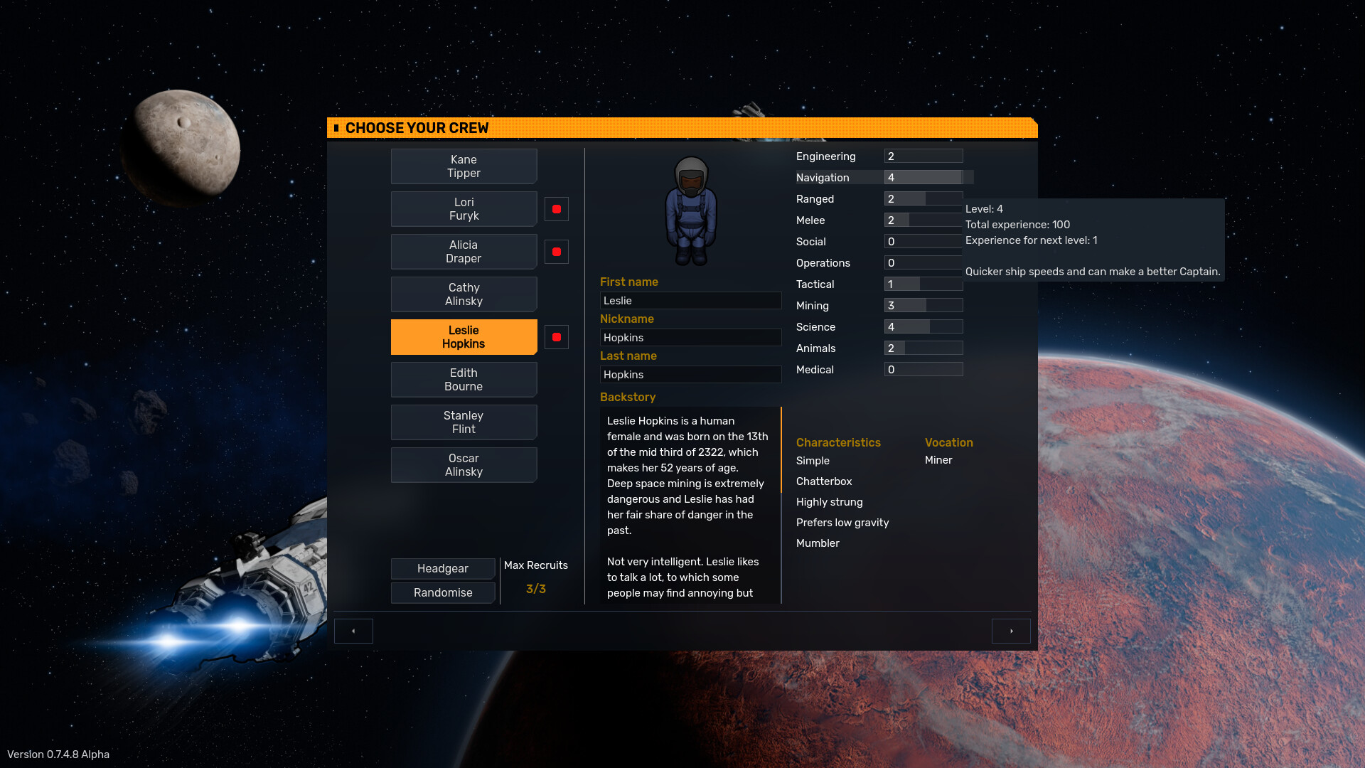Click the Nickname input field
The image size is (1365, 768).
tap(690, 337)
